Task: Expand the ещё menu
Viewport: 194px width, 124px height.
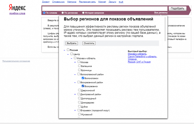Action: [121, 2]
